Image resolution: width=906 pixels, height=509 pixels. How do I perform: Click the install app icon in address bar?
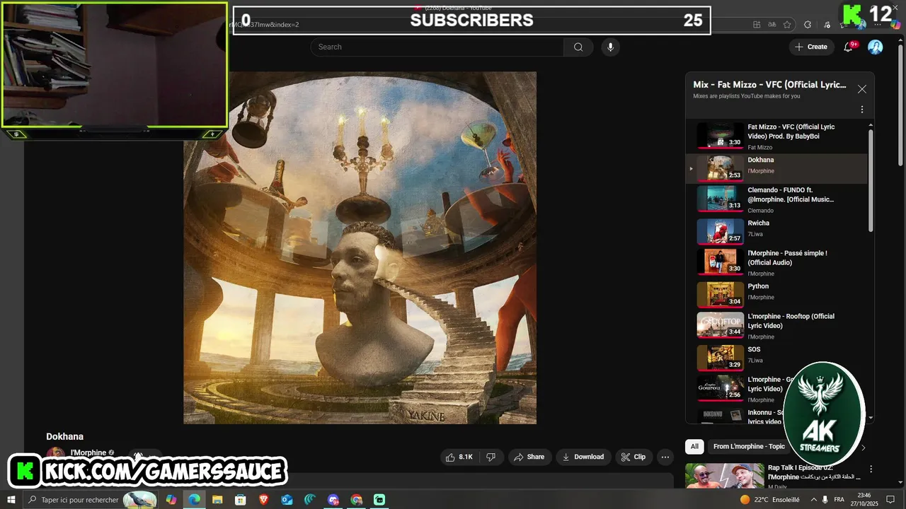pos(757,25)
